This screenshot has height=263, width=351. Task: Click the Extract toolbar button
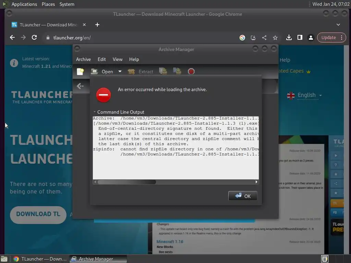(140, 72)
